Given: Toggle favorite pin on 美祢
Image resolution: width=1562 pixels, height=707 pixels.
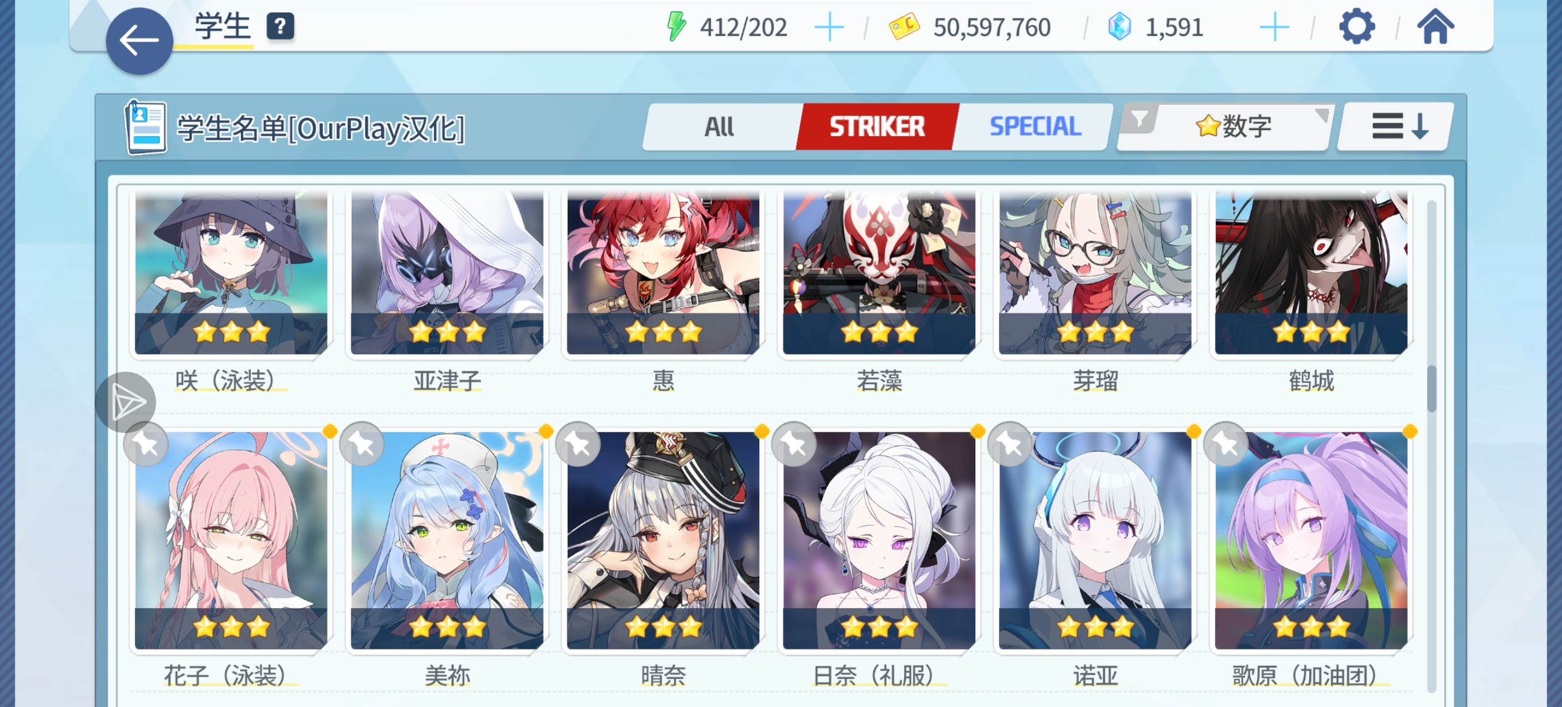Looking at the screenshot, I should [362, 444].
